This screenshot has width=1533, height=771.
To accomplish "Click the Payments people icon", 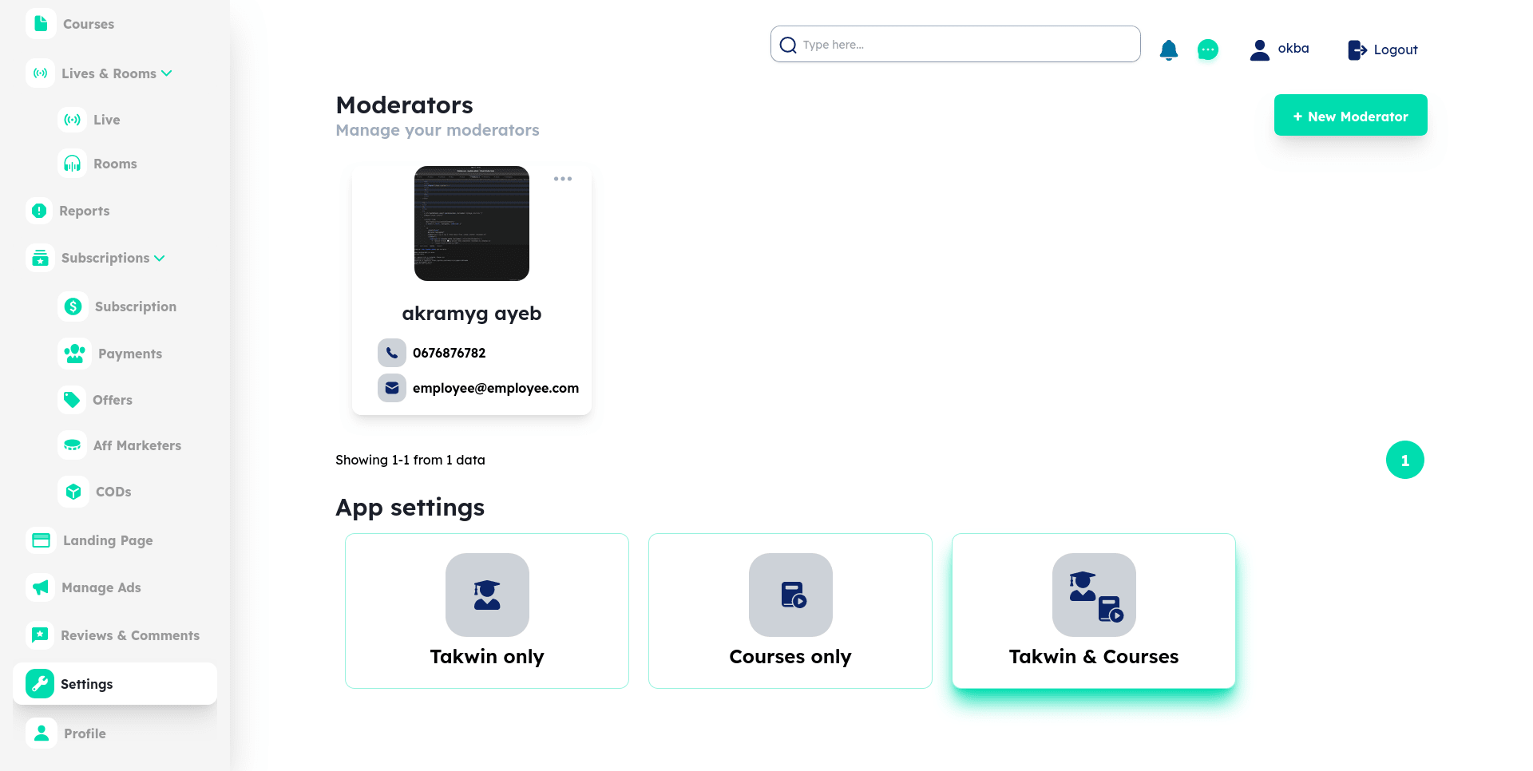I will tap(75, 354).
